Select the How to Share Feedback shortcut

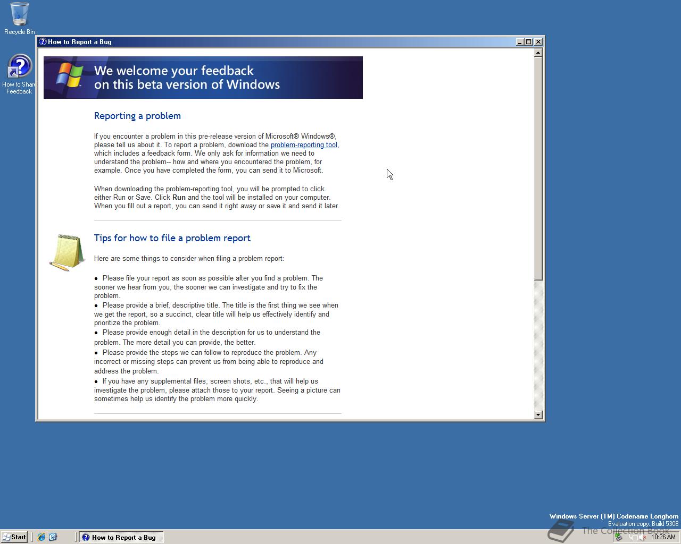tap(19, 74)
